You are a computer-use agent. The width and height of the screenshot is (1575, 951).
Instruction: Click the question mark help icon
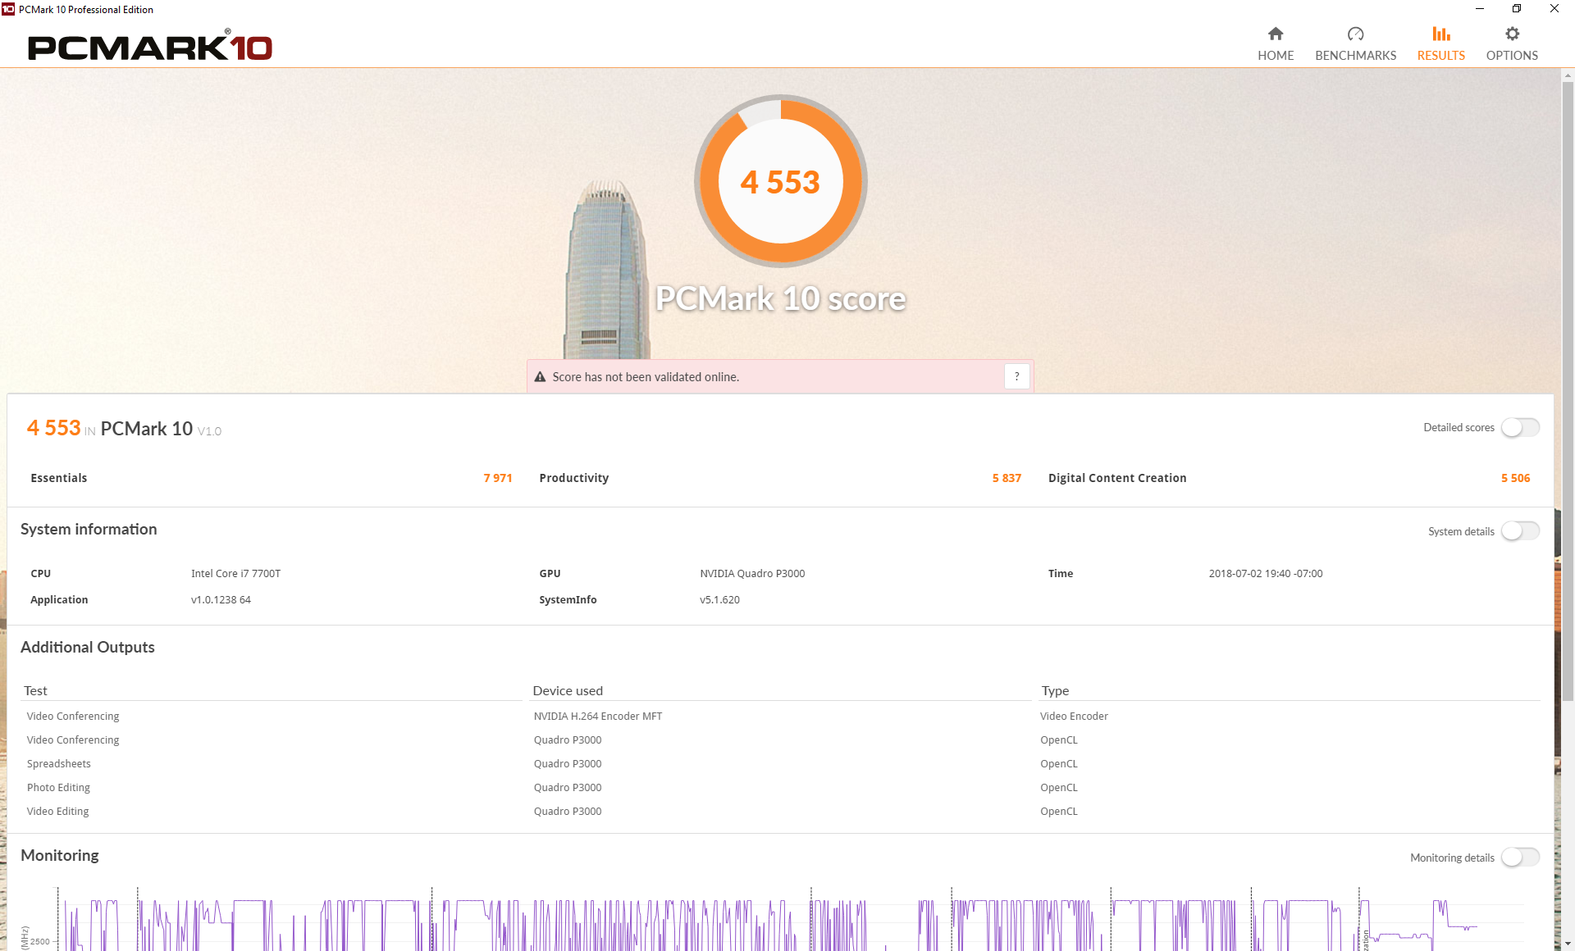pos(1016,376)
